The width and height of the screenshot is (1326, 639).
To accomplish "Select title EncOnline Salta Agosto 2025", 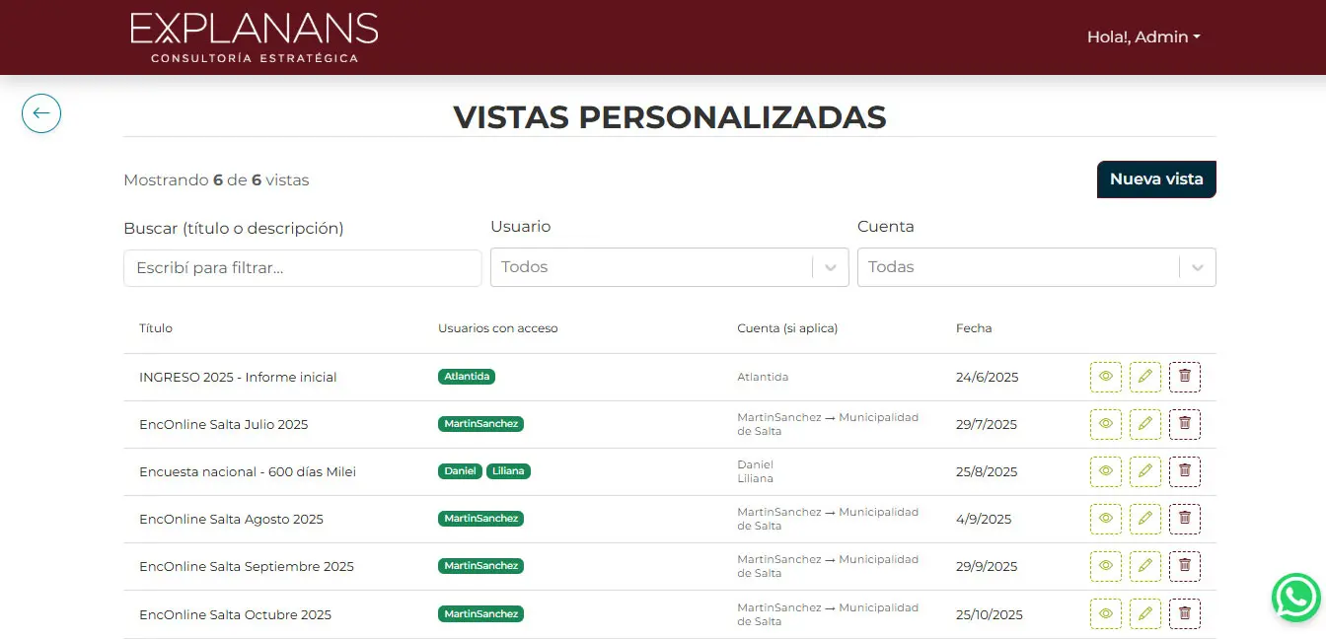I will pos(231,520).
